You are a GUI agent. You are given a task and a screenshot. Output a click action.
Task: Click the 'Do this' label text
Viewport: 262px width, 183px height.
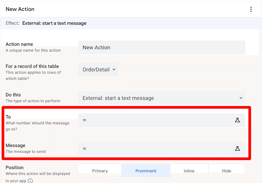(13, 95)
